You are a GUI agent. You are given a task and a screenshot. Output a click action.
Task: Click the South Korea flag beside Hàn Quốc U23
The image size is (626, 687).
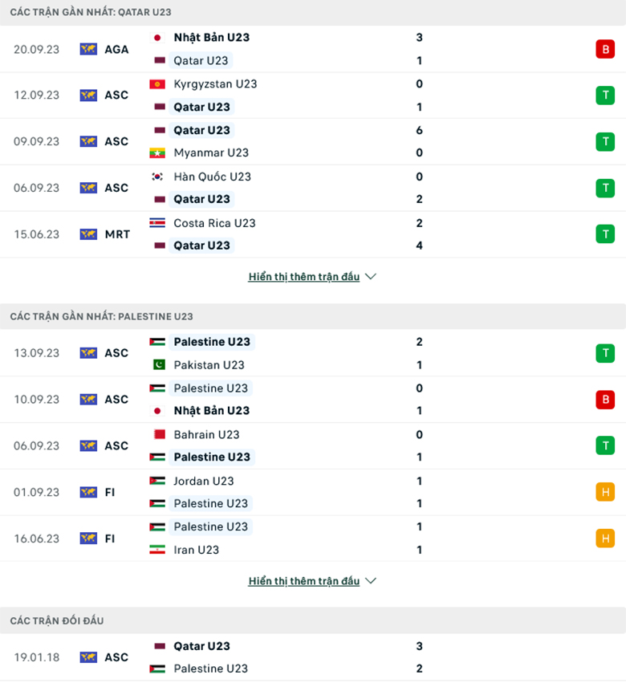click(x=157, y=177)
